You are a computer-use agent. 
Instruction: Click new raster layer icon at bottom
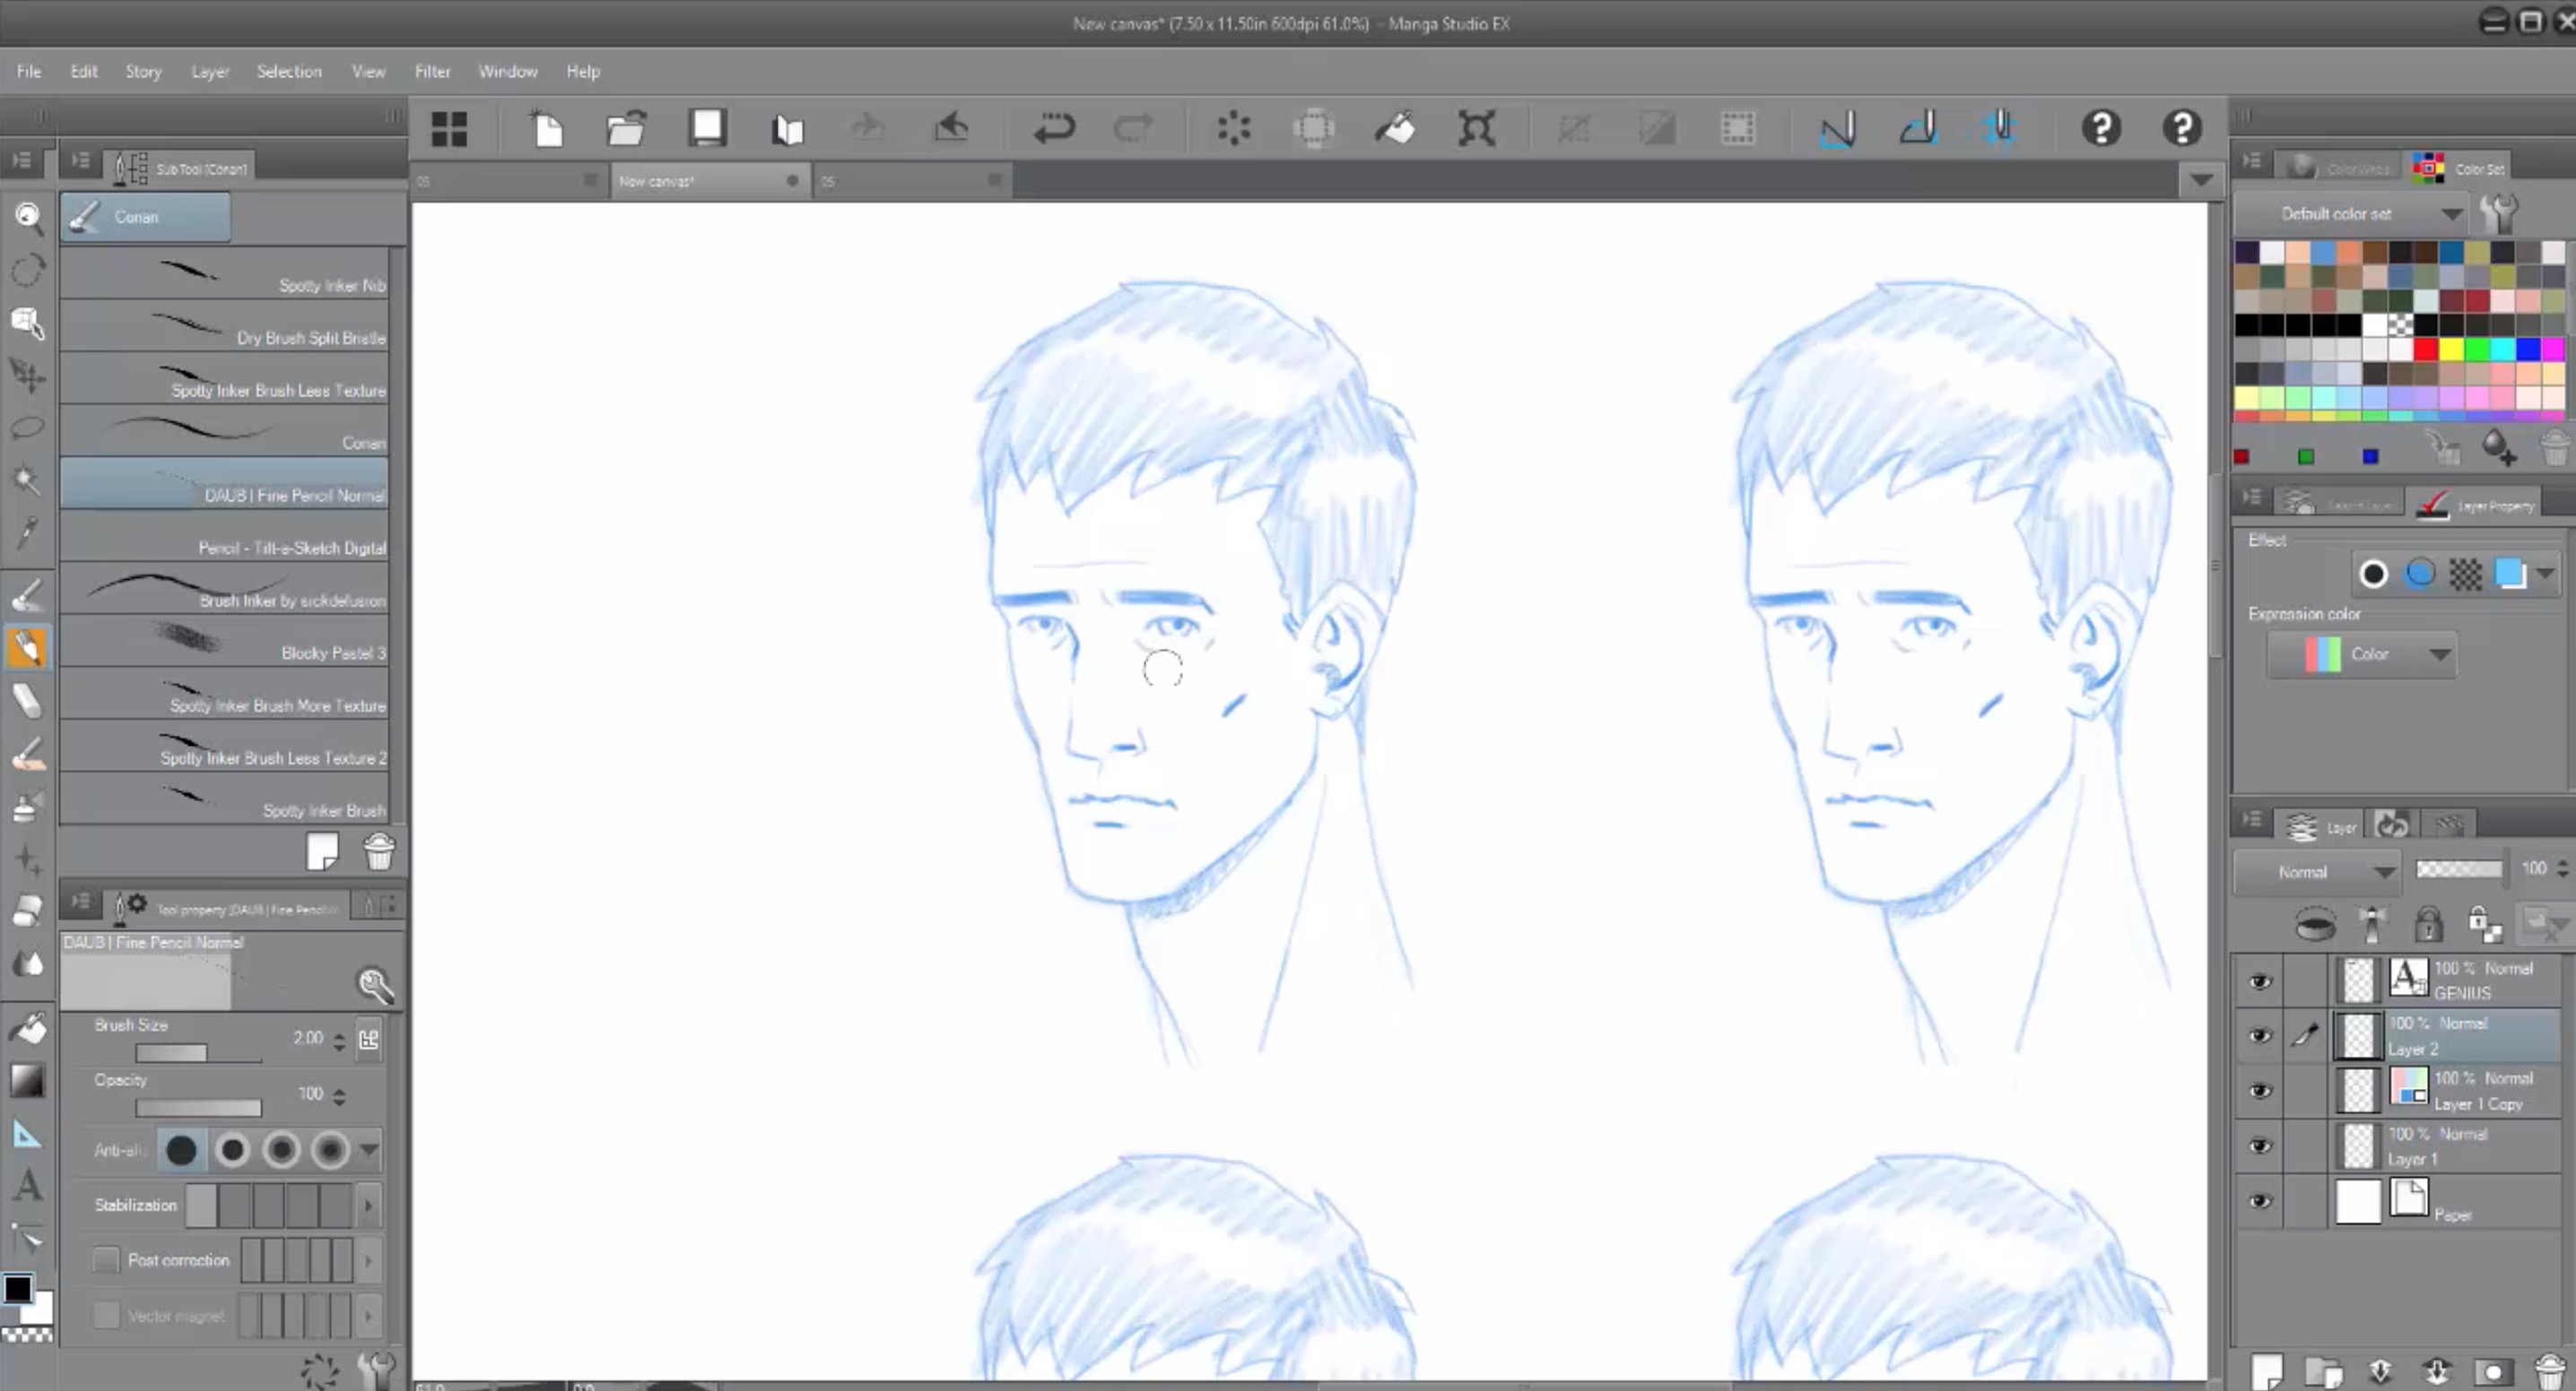(x=2267, y=1370)
